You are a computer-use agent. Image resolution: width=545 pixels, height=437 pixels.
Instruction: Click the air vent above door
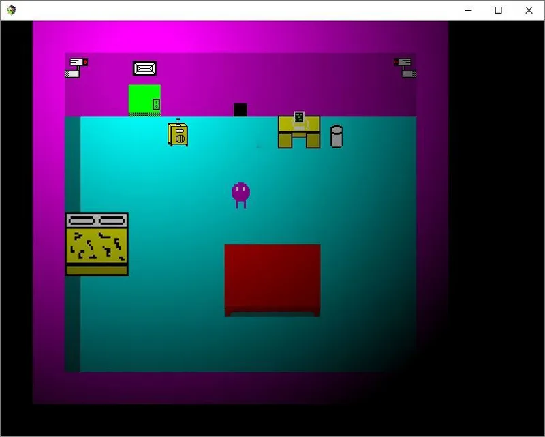(x=144, y=69)
